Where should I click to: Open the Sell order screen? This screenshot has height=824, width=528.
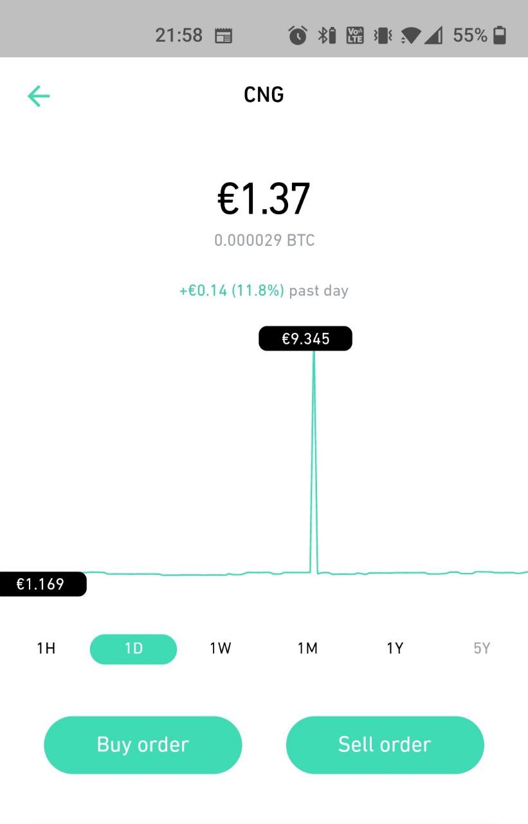tap(385, 745)
